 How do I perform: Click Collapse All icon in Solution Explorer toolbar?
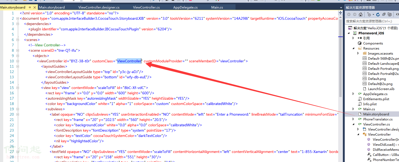(384, 14)
